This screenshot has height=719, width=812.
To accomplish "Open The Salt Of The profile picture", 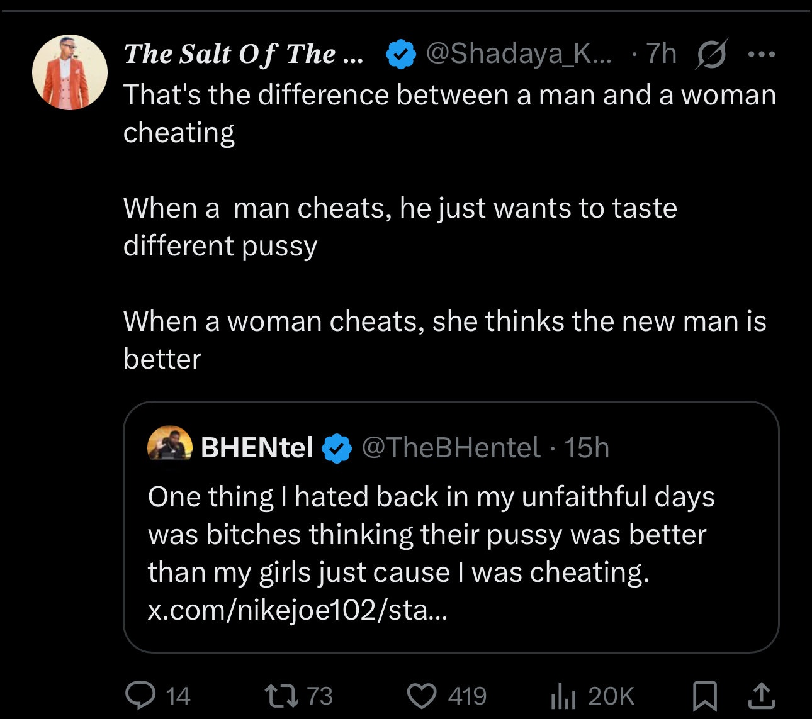I will point(70,72).
